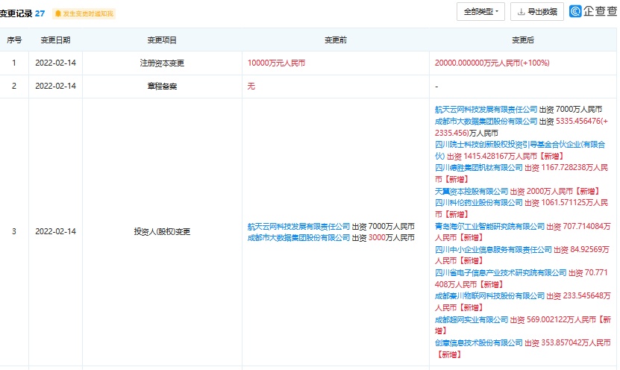Open 青岛海尔工业智能研究院有限公司 link
Viewport: 620px width, 370px height.
[489, 226]
